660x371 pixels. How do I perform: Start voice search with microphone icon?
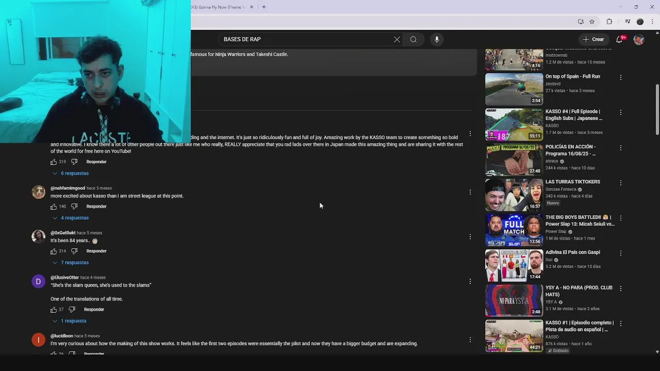pyautogui.click(x=437, y=39)
